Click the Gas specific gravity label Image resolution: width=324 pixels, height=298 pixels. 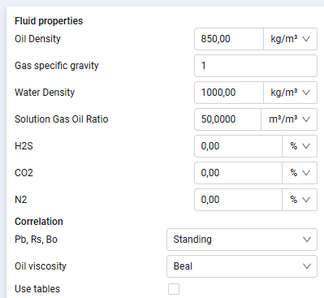click(x=57, y=66)
